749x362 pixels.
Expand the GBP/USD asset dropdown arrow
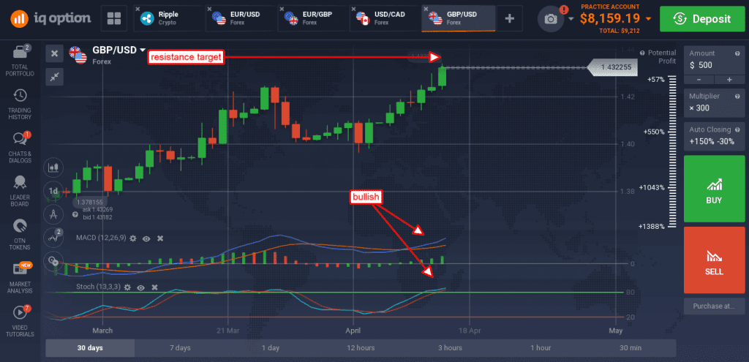[143, 50]
